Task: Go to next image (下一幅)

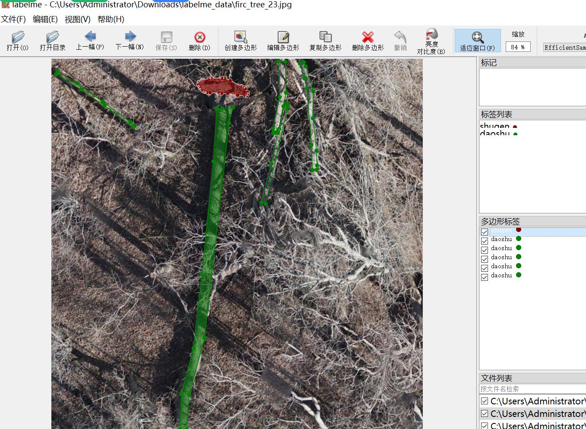Action: 130,41
